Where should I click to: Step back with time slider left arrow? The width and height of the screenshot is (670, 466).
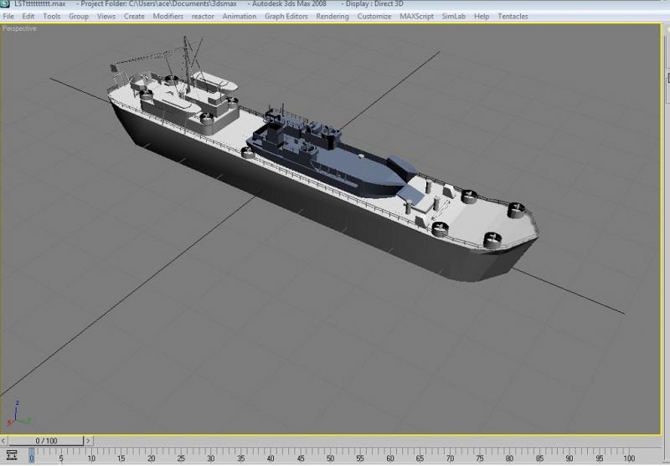click(3, 440)
